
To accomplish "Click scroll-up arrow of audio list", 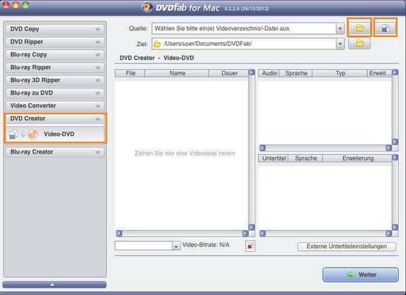I will 395,72.
